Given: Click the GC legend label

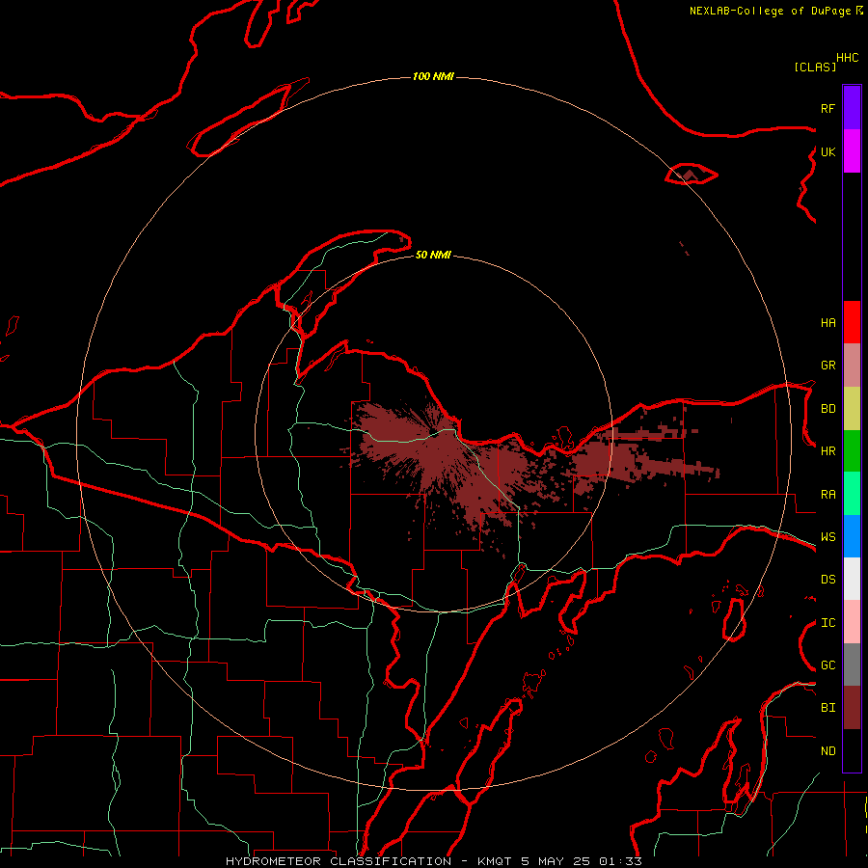Looking at the screenshot, I should (x=827, y=665).
